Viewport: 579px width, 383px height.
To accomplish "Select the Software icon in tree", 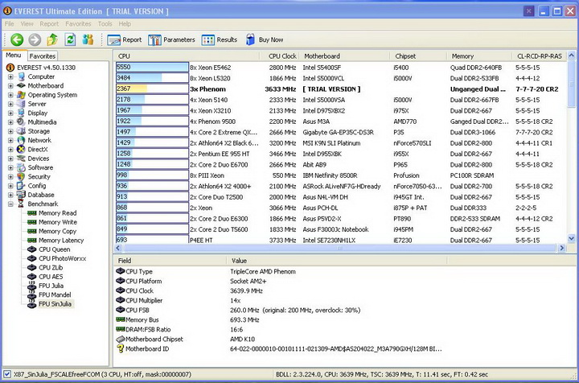I will coord(22,167).
